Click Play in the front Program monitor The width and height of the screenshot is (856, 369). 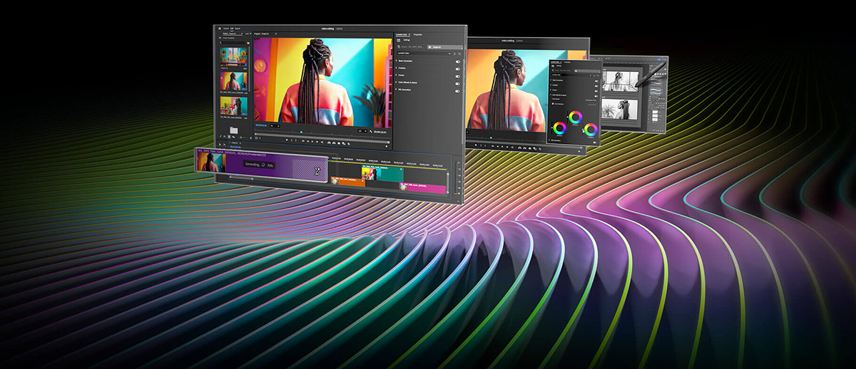tap(312, 141)
